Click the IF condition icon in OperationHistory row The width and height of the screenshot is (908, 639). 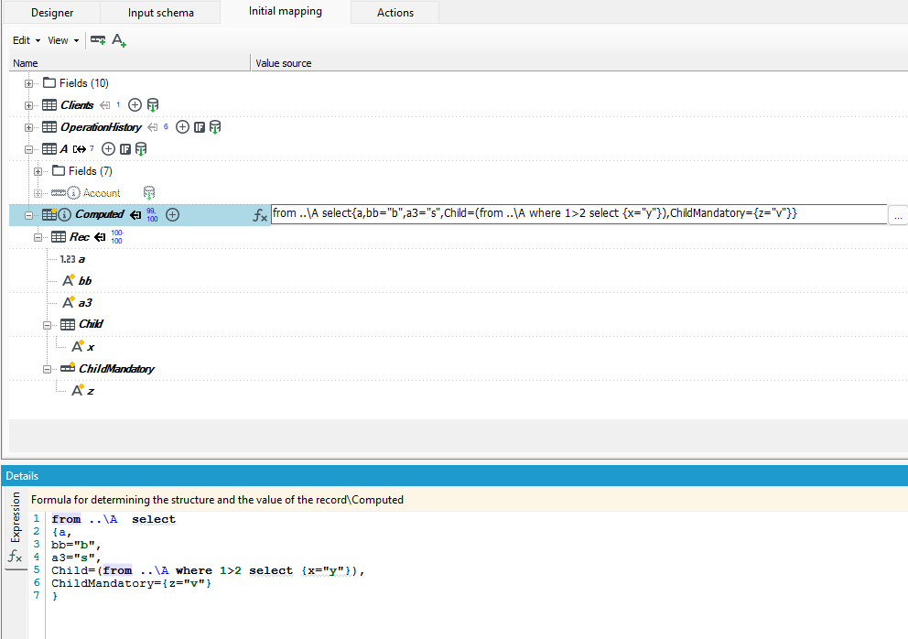(200, 127)
